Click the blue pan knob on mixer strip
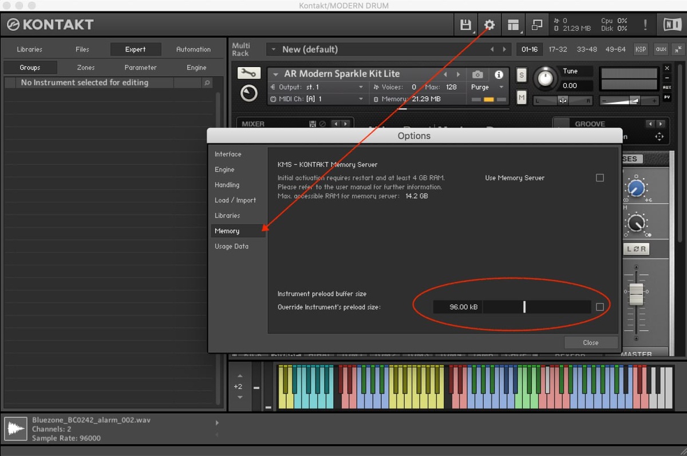The height and width of the screenshot is (456, 687). coord(636,188)
